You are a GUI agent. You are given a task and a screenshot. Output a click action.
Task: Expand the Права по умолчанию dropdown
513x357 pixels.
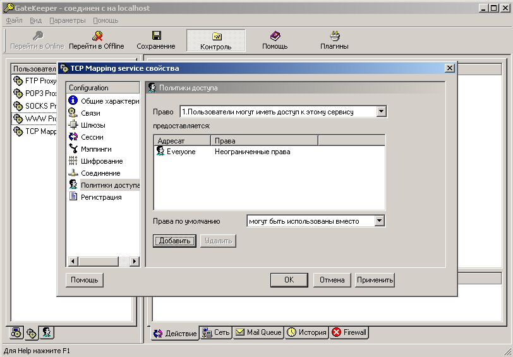(x=379, y=221)
